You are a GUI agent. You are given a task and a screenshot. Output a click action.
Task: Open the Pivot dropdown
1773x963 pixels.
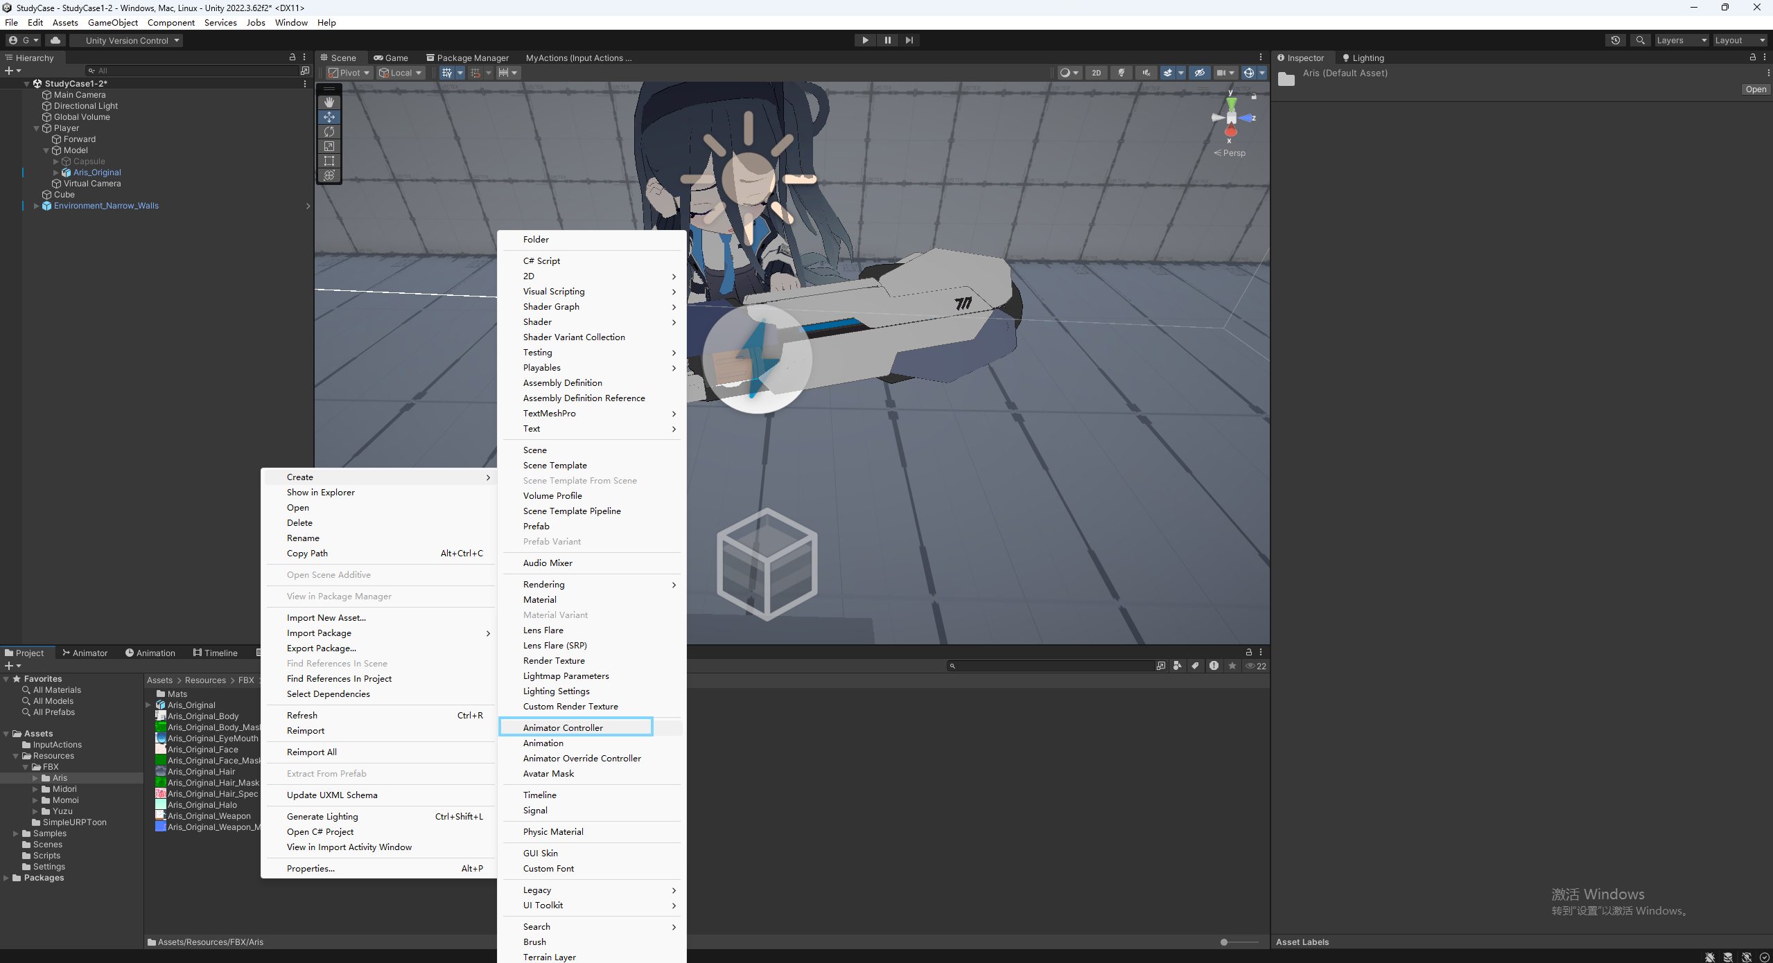[349, 73]
